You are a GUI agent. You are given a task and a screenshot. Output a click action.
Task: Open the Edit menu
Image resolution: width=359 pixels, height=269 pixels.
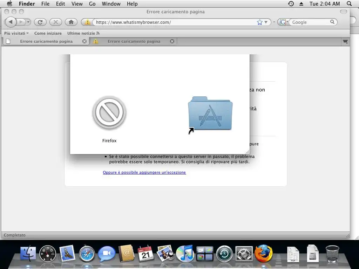[60, 4]
